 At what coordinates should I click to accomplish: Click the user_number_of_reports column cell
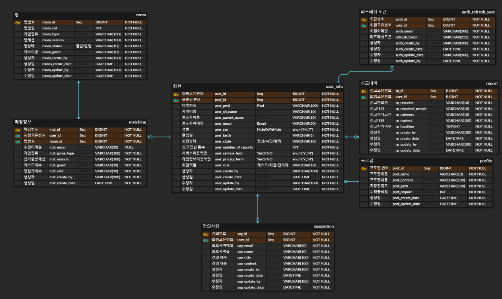coord(234,147)
